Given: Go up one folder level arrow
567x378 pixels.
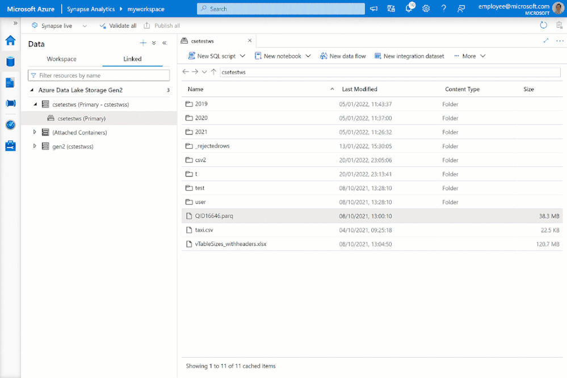Looking at the screenshot, I should point(214,72).
